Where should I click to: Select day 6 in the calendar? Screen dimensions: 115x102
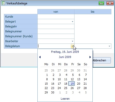(x=79, y=75)
